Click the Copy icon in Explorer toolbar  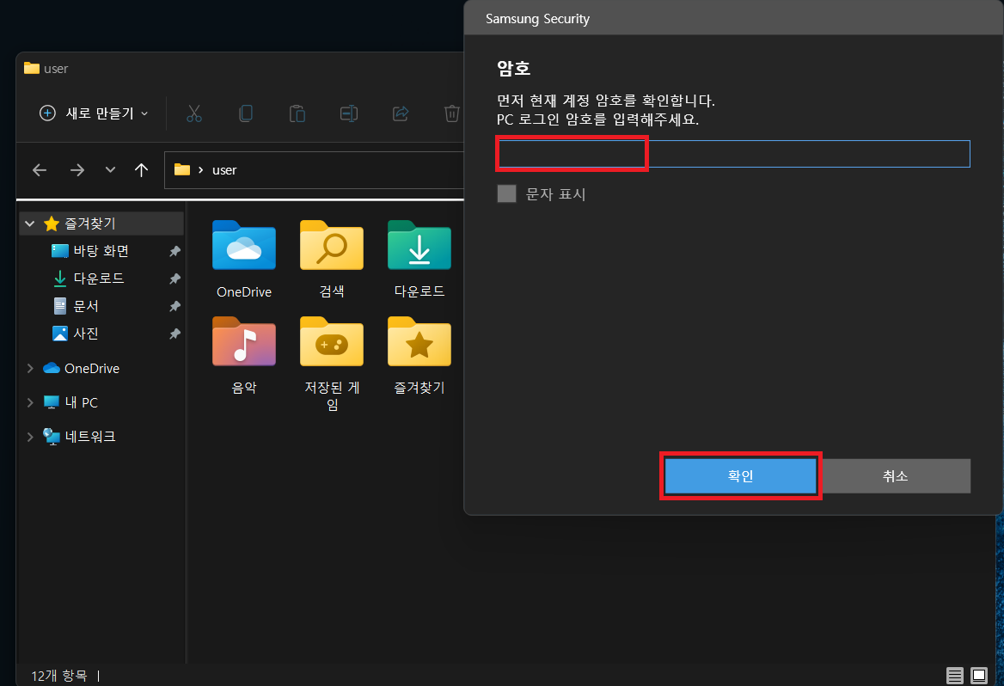click(x=245, y=113)
